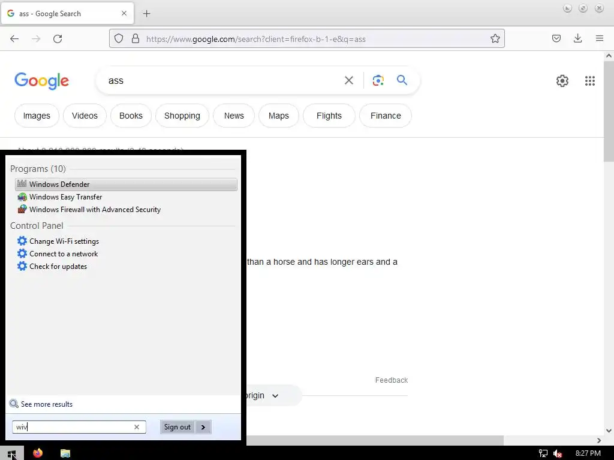This screenshot has height=460, width=614.
Task: Select Connect to a network
Action: pyautogui.click(x=126, y=253)
